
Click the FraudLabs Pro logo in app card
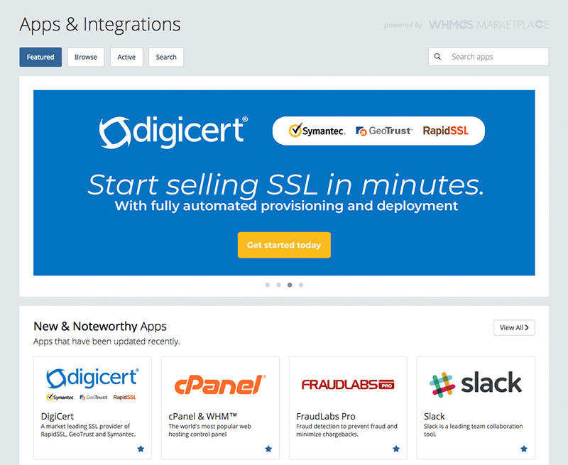348,384
